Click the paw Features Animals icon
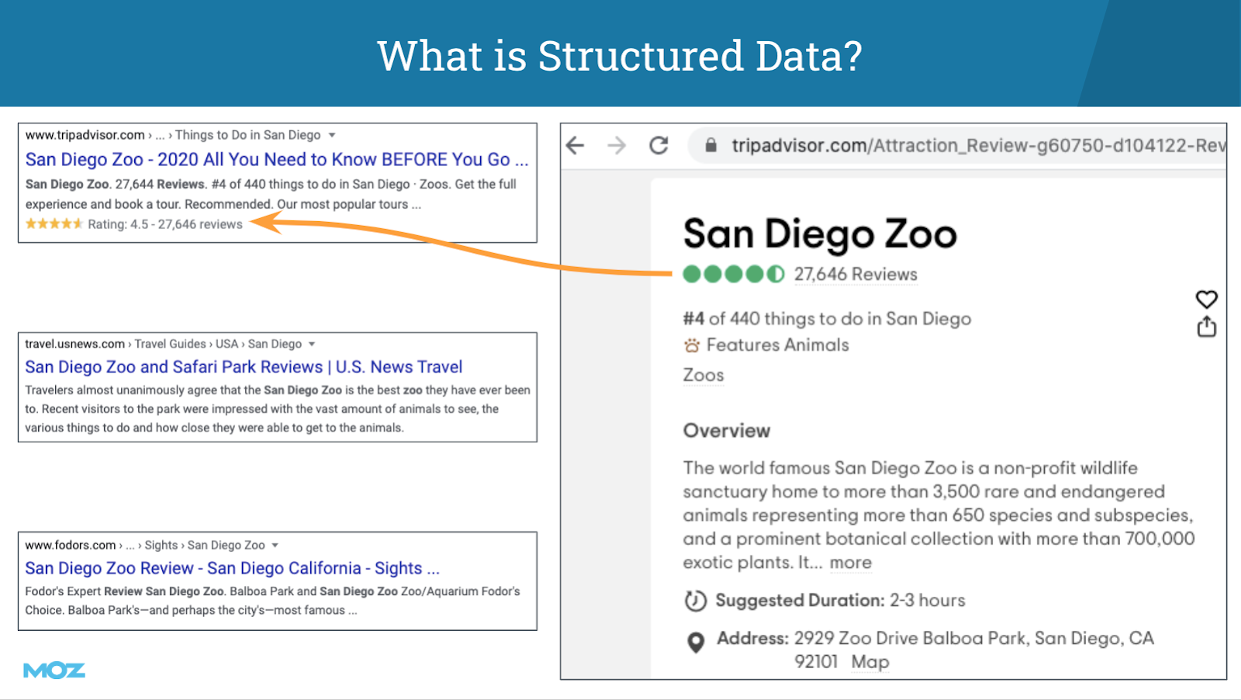 coord(691,345)
